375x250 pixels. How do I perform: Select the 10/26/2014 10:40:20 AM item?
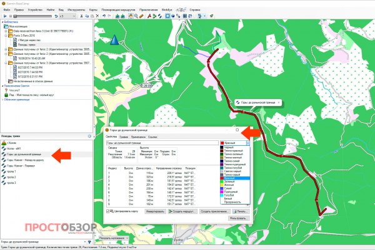(29, 59)
